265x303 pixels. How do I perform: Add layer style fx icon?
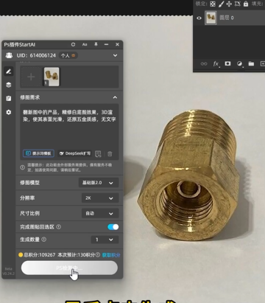(216, 64)
